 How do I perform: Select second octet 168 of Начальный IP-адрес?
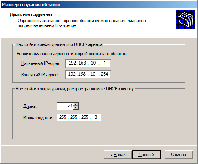tap(82, 63)
